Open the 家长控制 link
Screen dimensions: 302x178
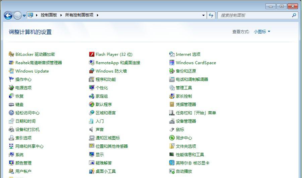coord(184,96)
